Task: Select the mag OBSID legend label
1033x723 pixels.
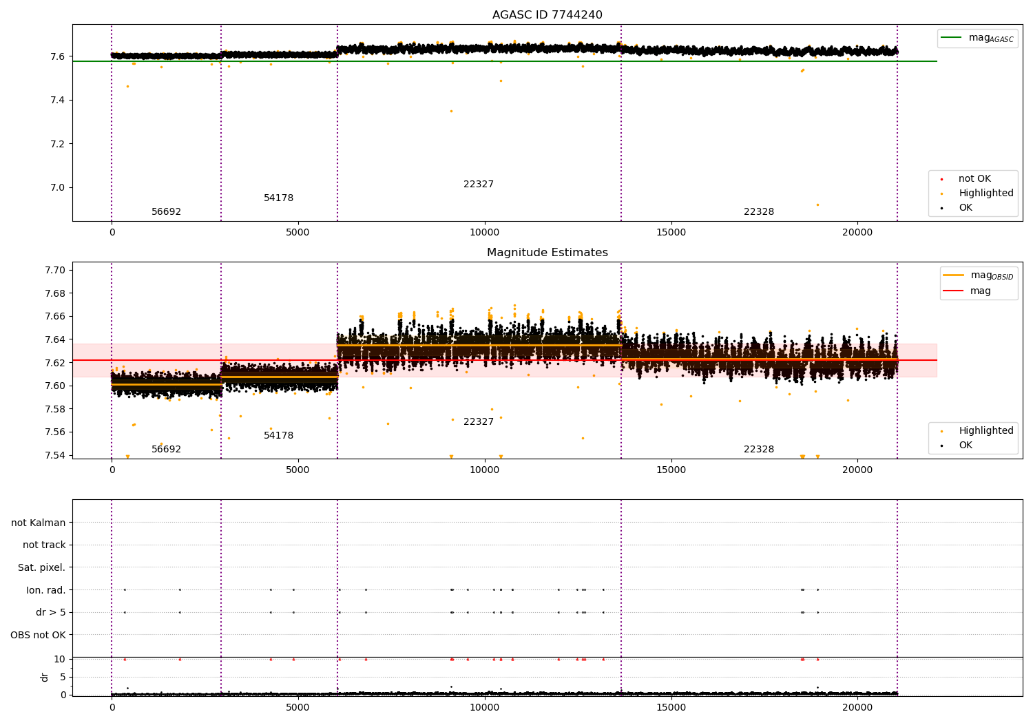Action: click(x=992, y=275)
